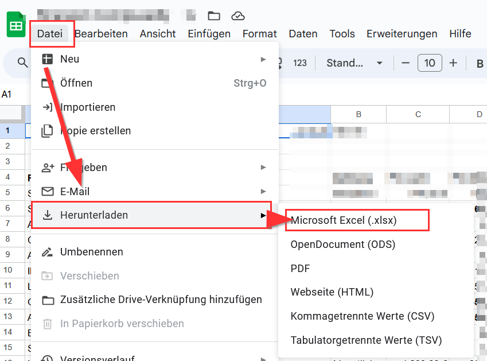The width and height of the screenshot is (487, 361).
Task: Choose Kommagetrennte Werte (CSV) format
Action: [x=362, y=316]
